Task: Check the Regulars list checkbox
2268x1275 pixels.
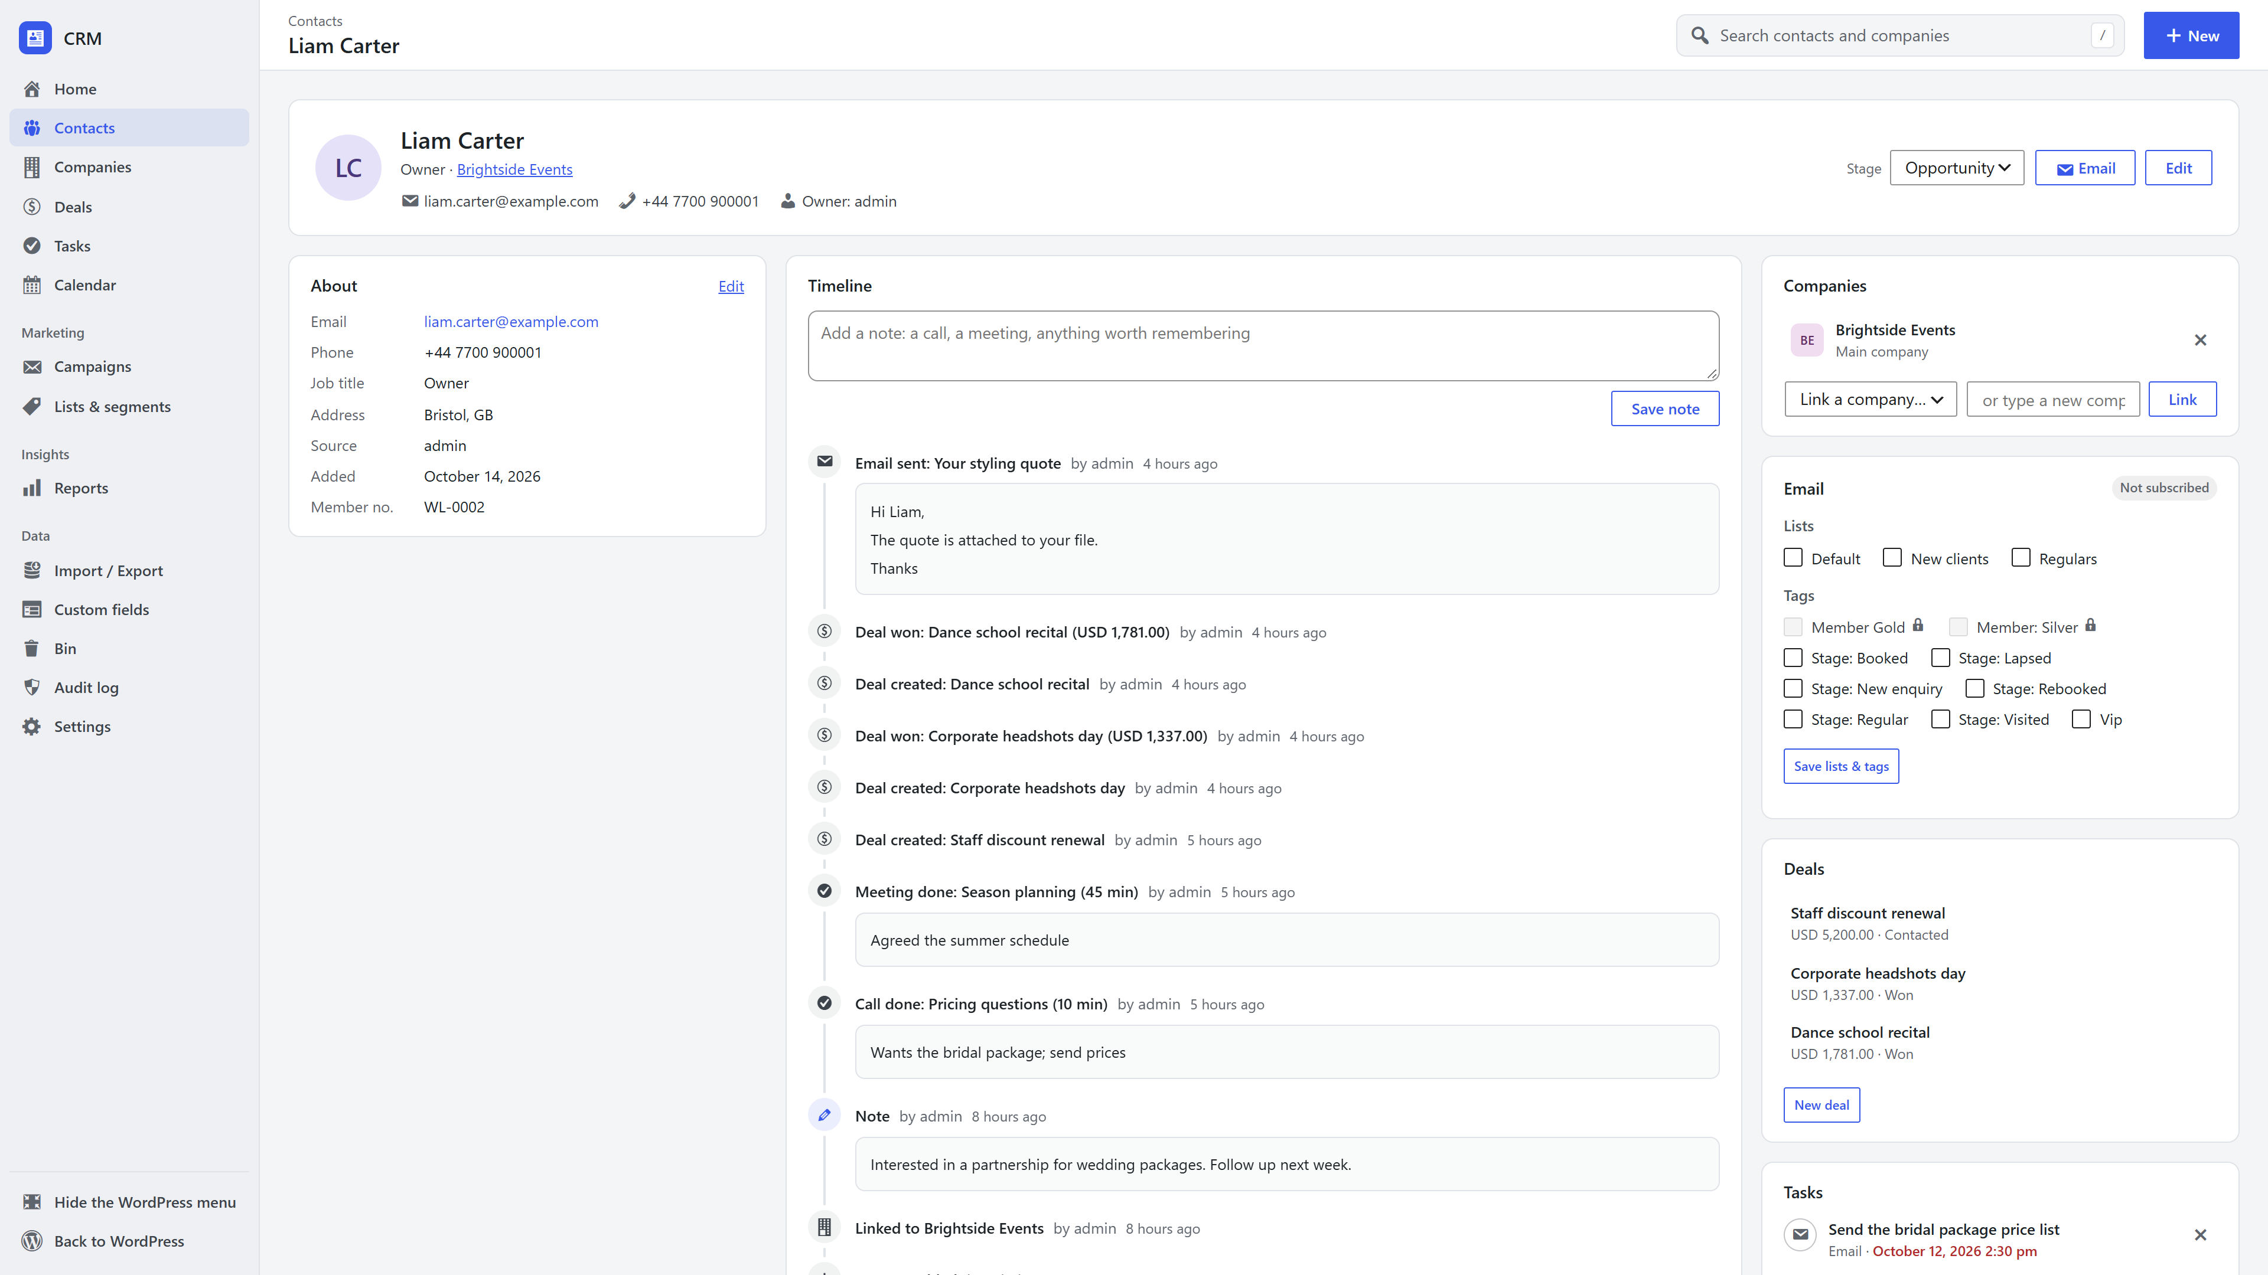Action: pos(2021,558)
